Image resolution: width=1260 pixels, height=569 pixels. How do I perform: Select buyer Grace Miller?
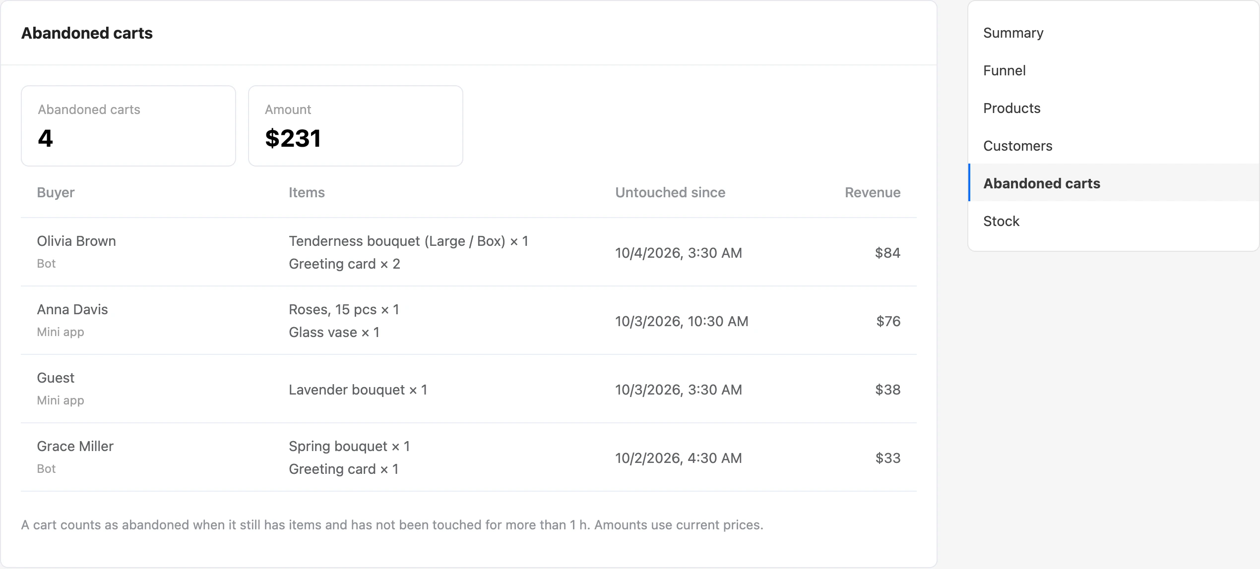[x=75, y=446]
